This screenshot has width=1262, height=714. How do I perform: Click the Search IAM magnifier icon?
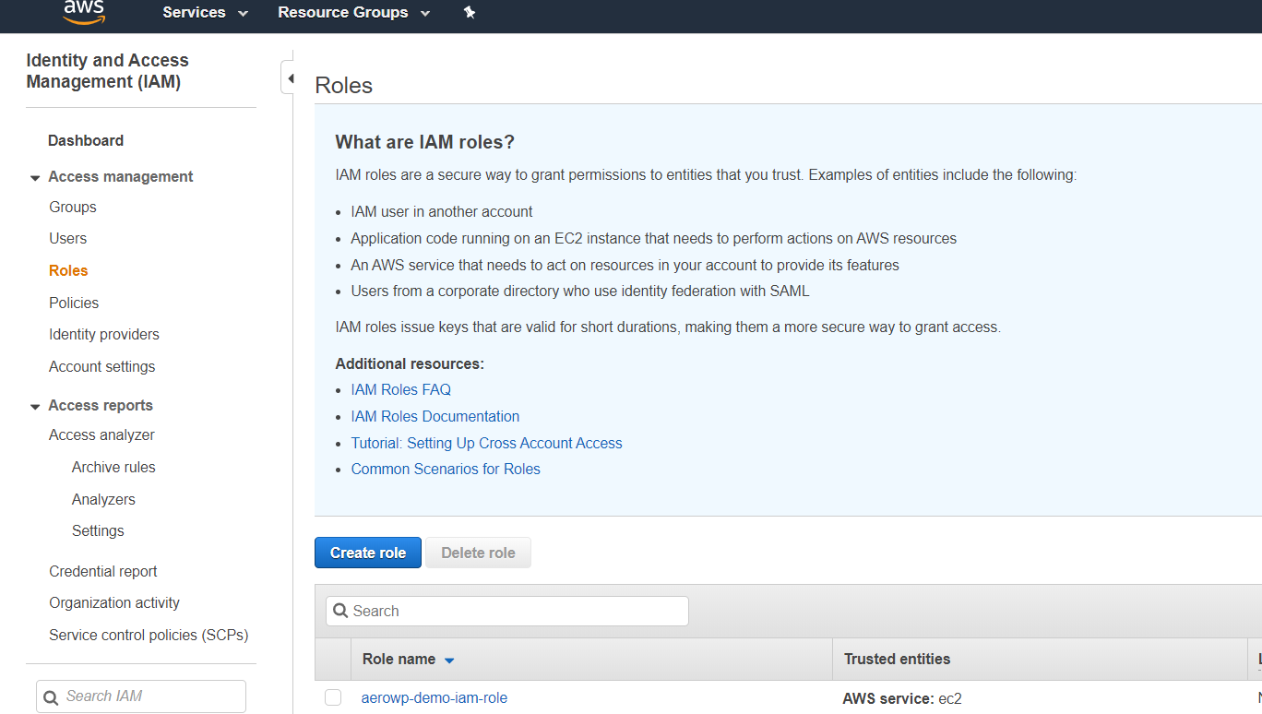point(53,696)
